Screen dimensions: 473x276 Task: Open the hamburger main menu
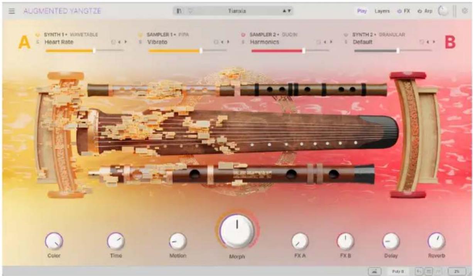point(12,11)
